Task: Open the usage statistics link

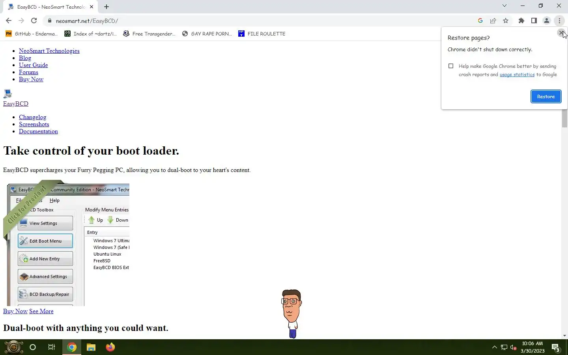Action: click(x=517, y=75)
